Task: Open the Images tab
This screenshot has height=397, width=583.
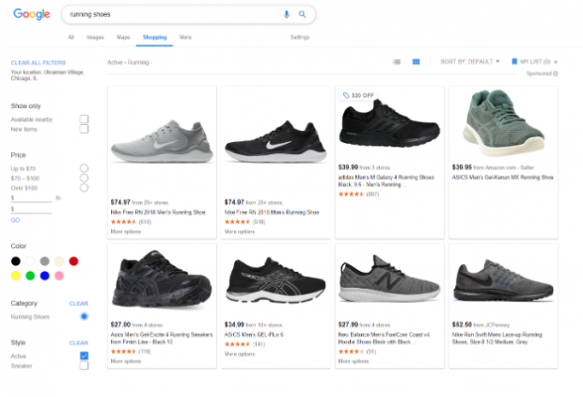Action: point(95,38)
